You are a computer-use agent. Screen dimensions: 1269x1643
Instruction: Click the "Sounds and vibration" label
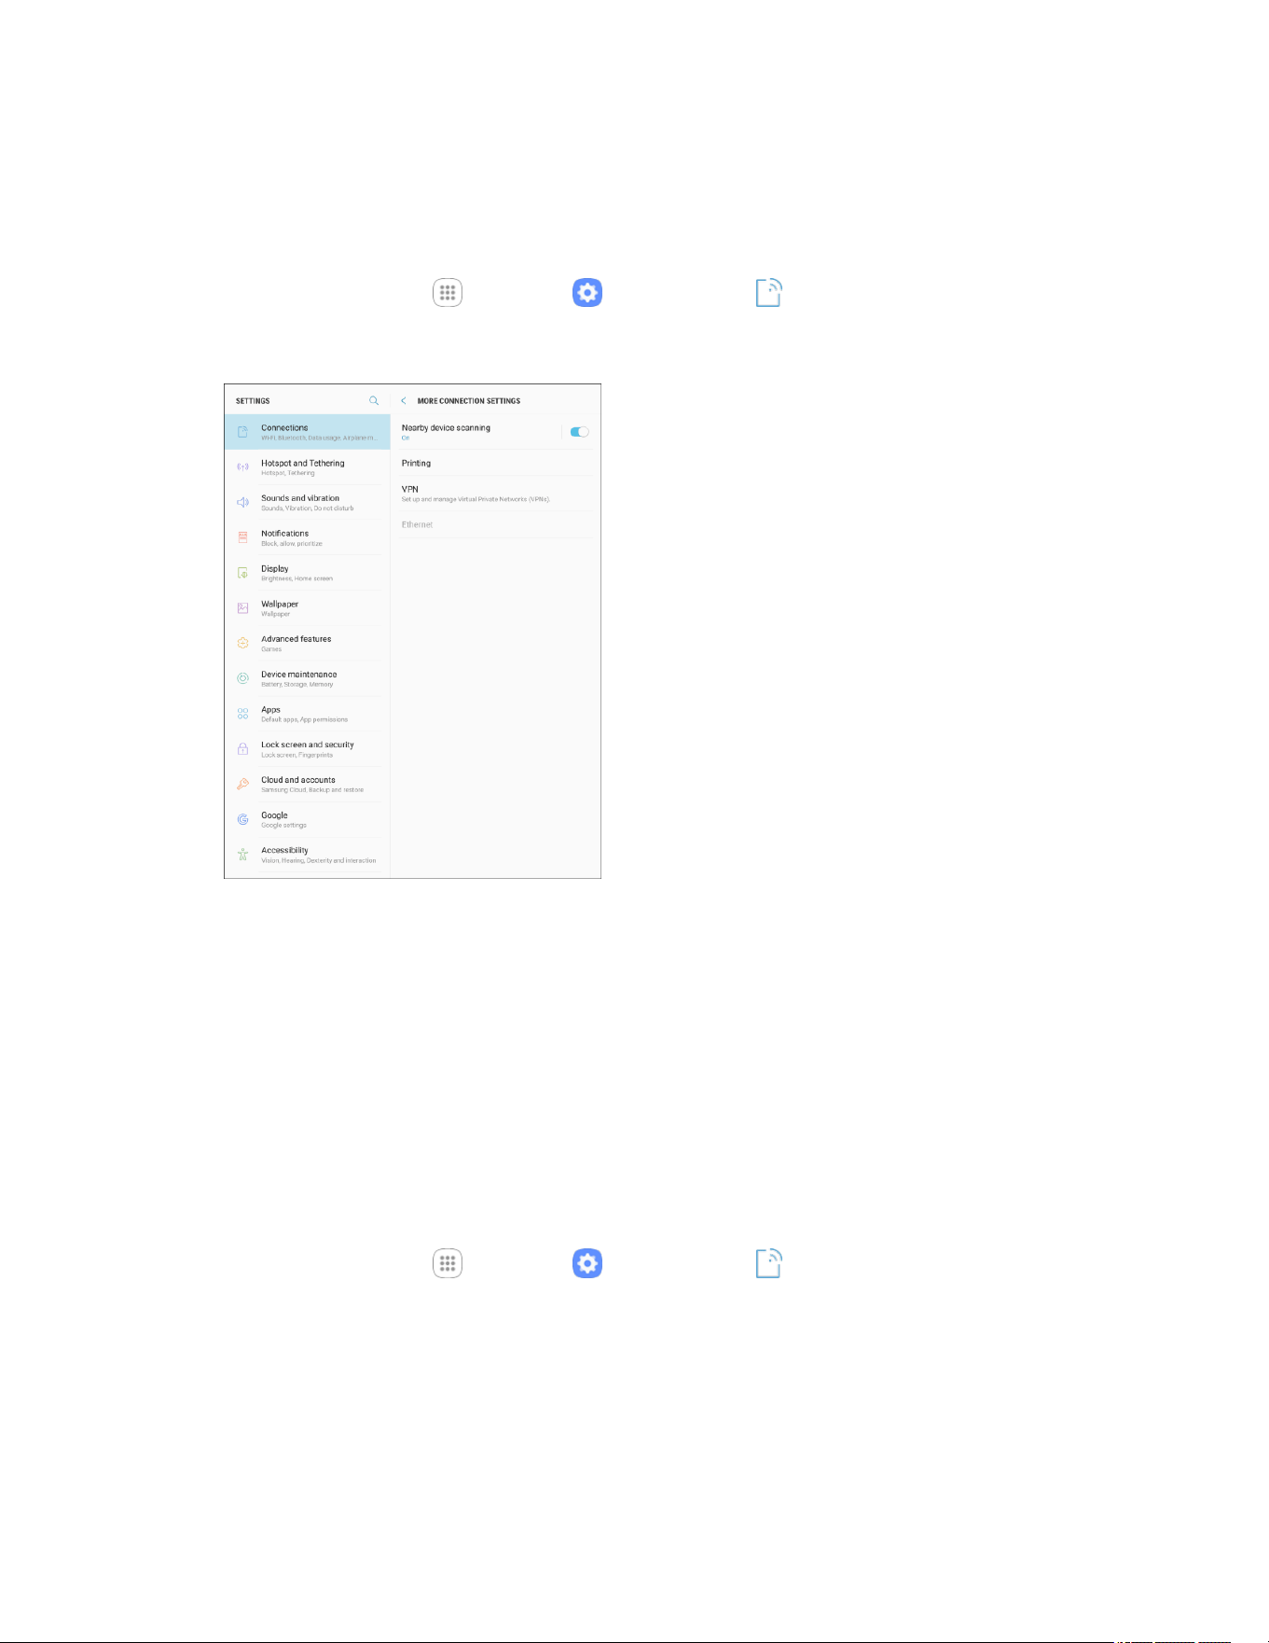tap(300, 498)
